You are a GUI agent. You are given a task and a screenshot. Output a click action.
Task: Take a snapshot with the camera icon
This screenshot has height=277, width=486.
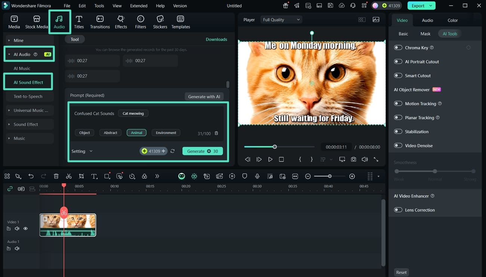click(353, 159)
